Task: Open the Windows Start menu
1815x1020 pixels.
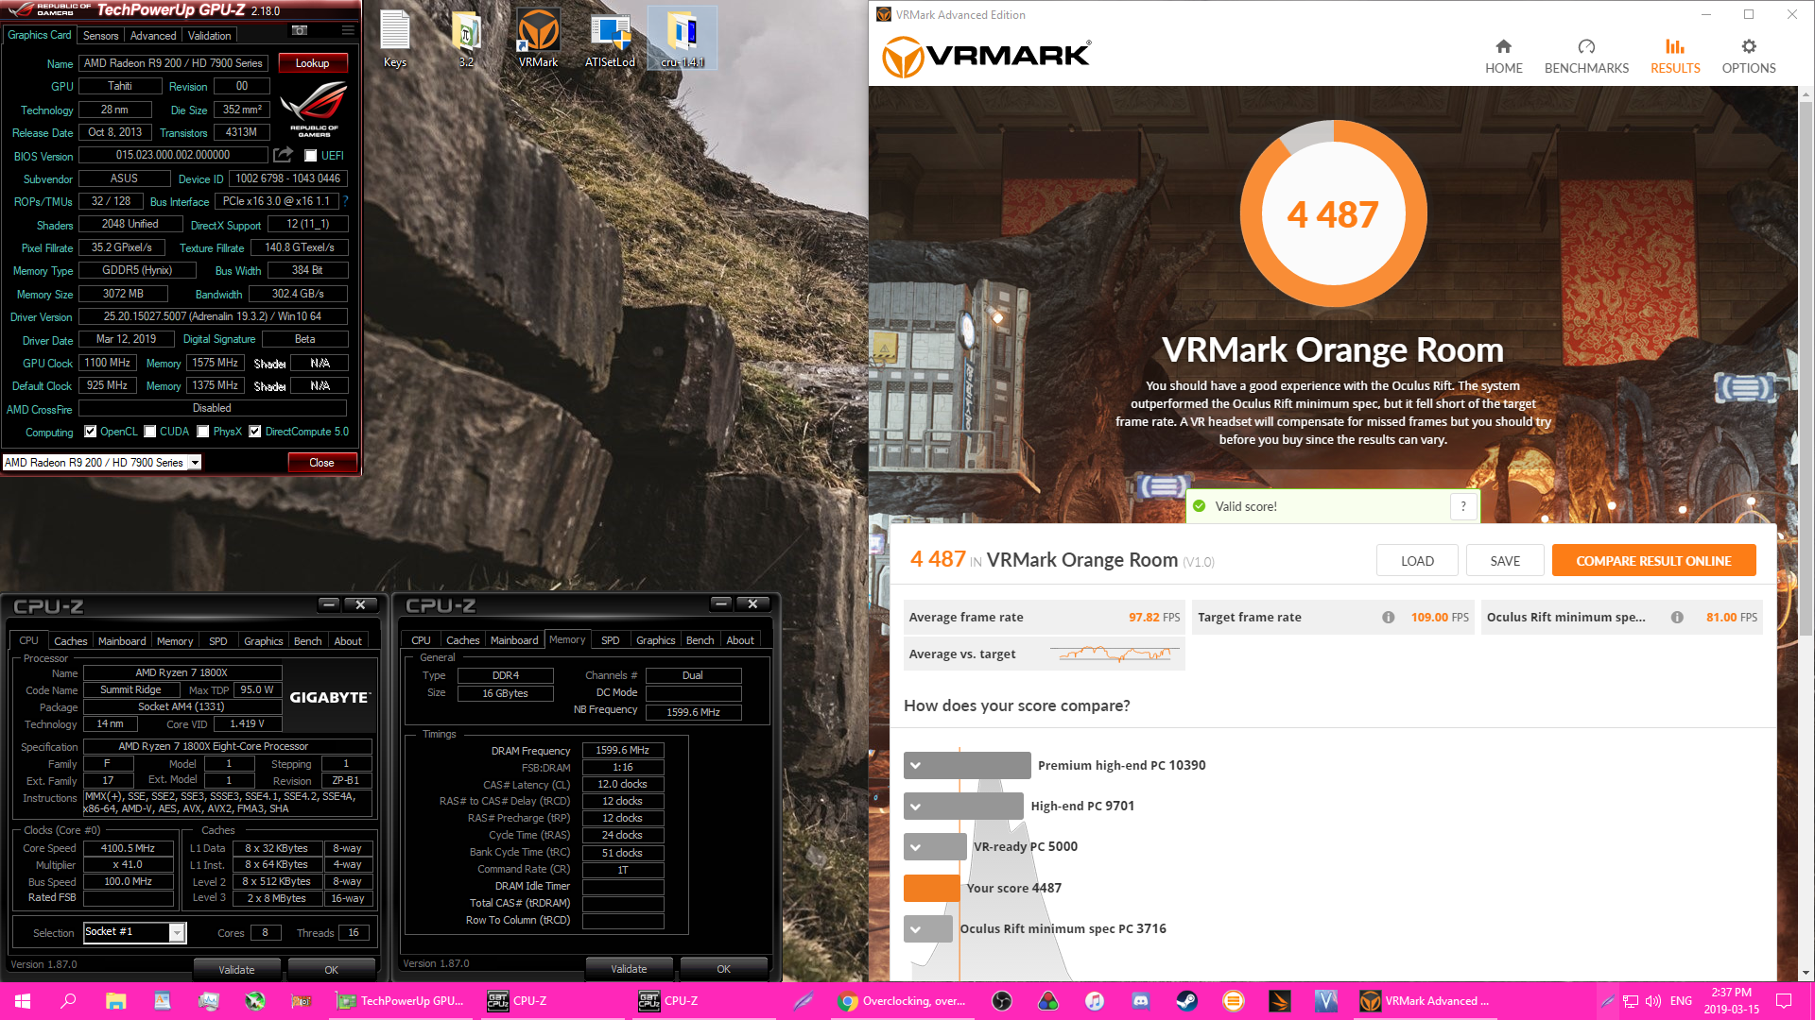Action: 23,1001
